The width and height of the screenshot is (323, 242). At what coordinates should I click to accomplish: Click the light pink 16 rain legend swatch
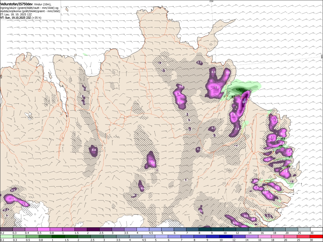coord(265,237)
